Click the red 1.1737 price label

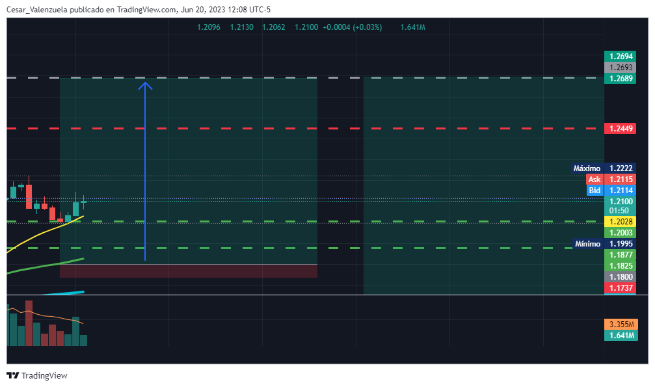pyautogui.click(x=621, y=287)
